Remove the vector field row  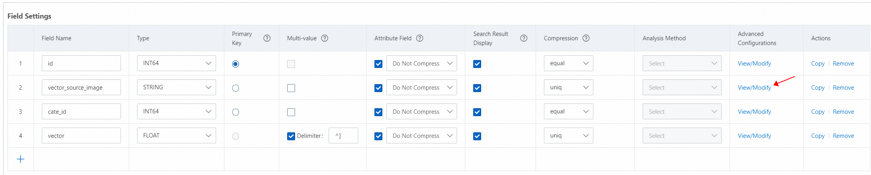(x=843, y=136)
